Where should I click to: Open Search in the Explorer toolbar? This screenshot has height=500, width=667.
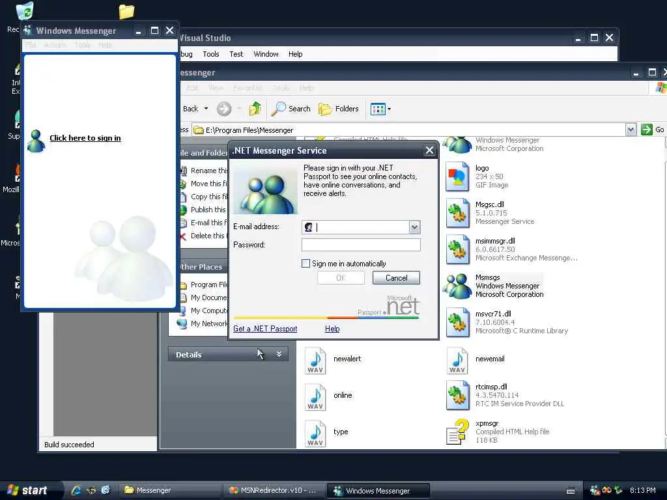(291, 109)
